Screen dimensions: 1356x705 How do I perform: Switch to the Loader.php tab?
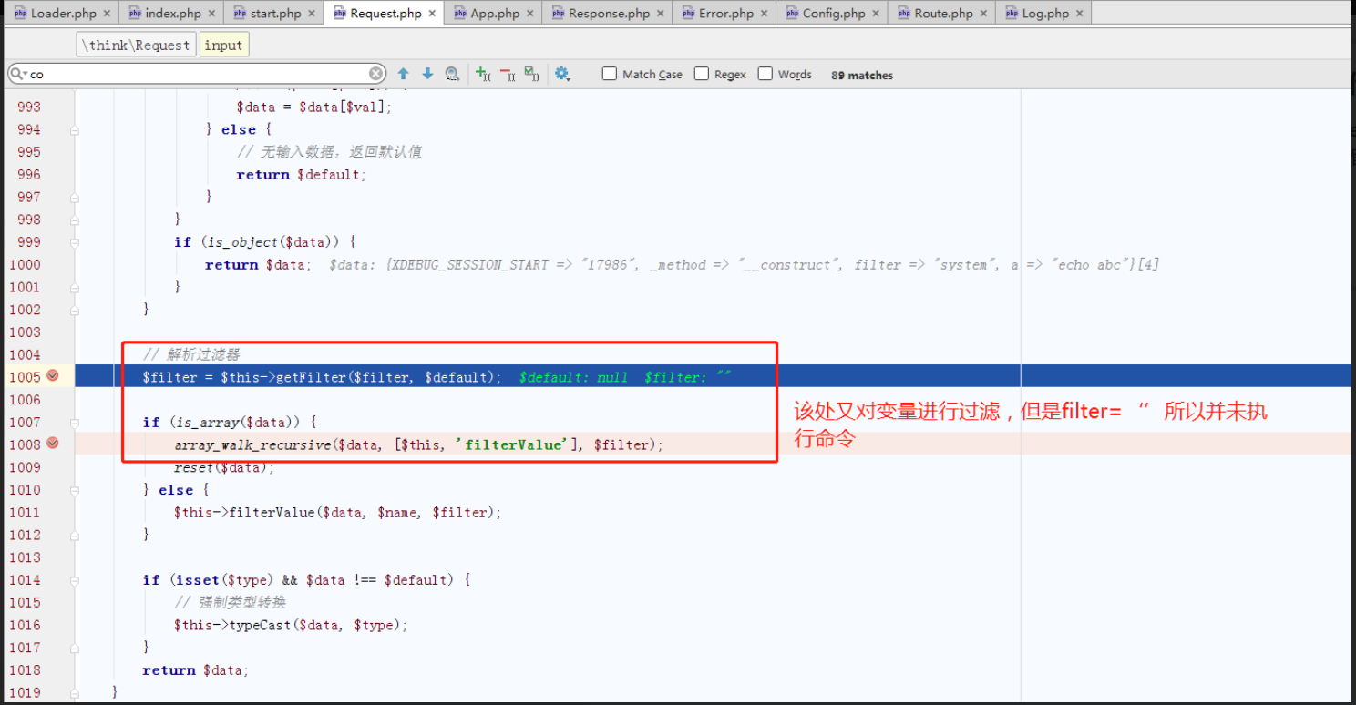tap(63, 14)
